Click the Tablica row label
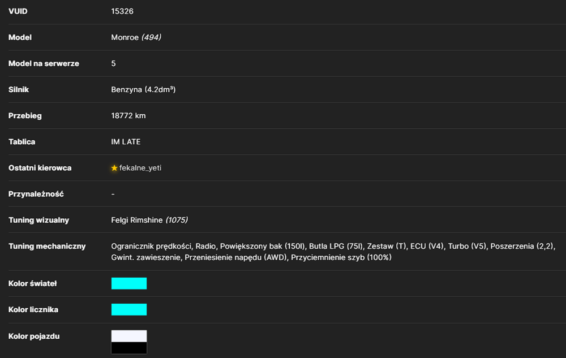This screenshot has height=358, width=566. [x=22, y=142]
